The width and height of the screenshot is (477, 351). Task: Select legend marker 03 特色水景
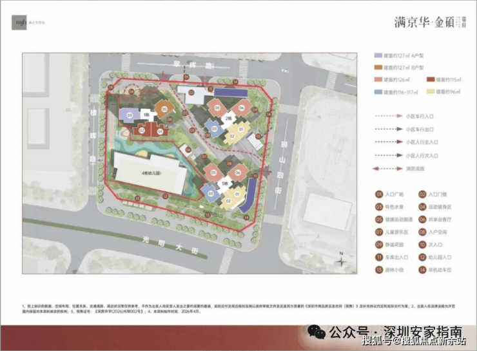point(379,207)
